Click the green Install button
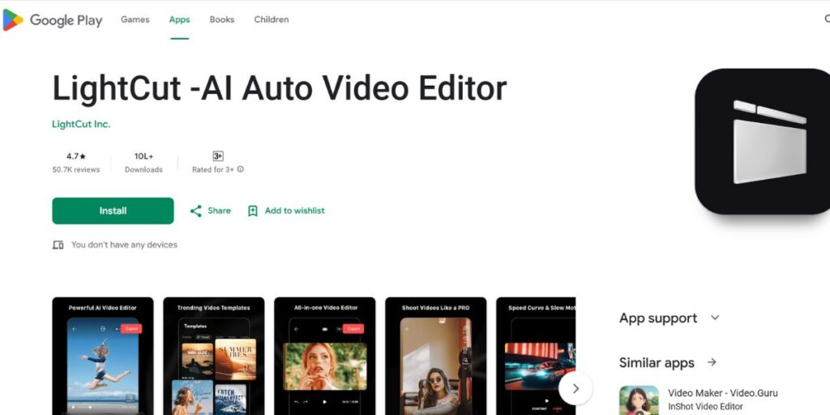The image size is (830, 415). click(113, 211)
